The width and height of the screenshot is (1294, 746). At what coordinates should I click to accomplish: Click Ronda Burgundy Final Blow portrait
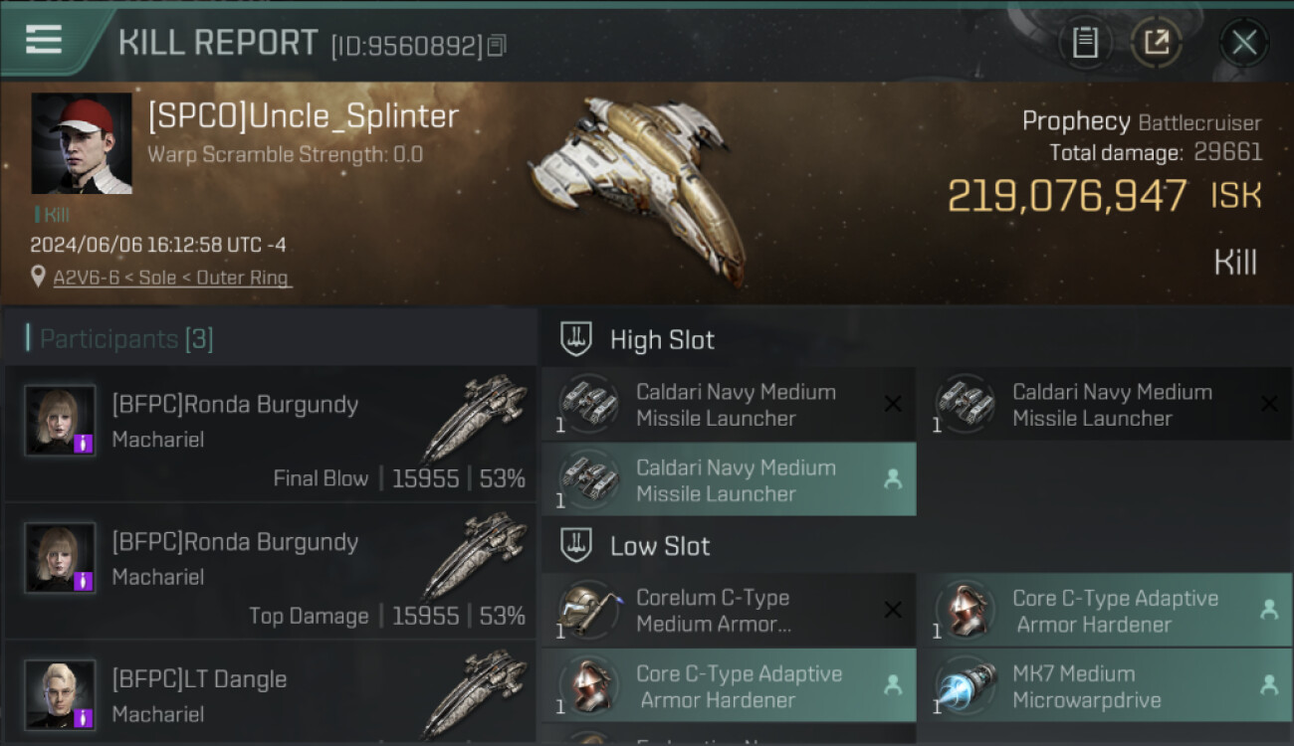point(61,421)
